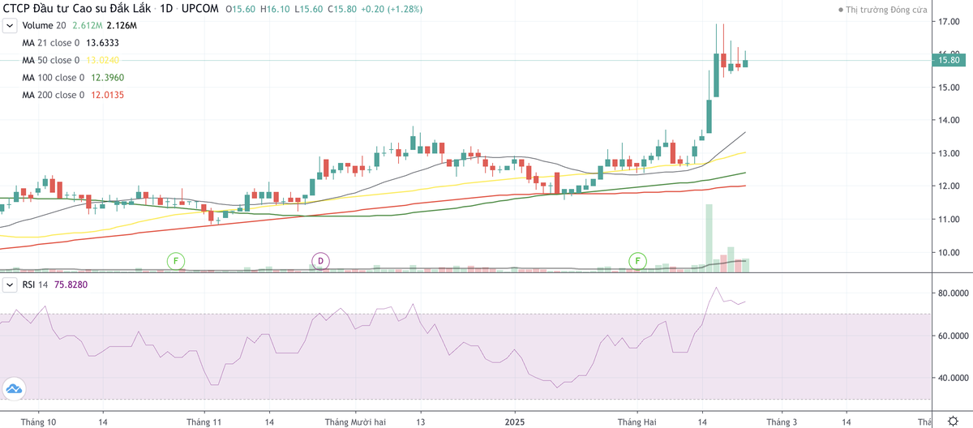Collapse the RSI pane legend
973x428 pixels.
[x=11, y=285]
